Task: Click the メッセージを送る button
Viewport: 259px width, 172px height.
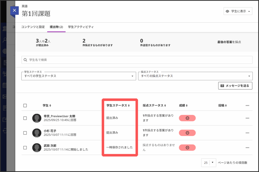Action: pyautogui.click(x=235, y=86)
